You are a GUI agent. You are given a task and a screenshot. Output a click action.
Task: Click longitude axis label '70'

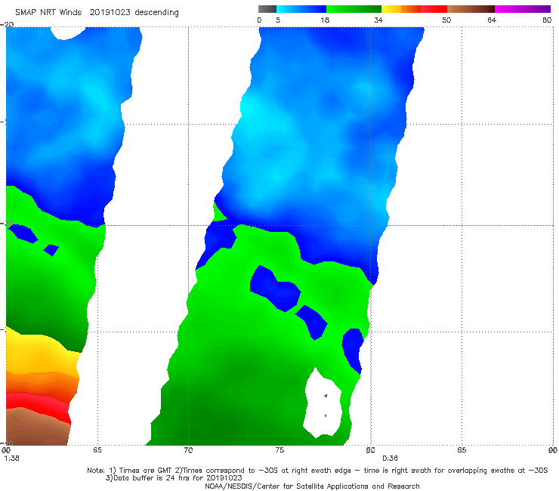tap(188, 450)
